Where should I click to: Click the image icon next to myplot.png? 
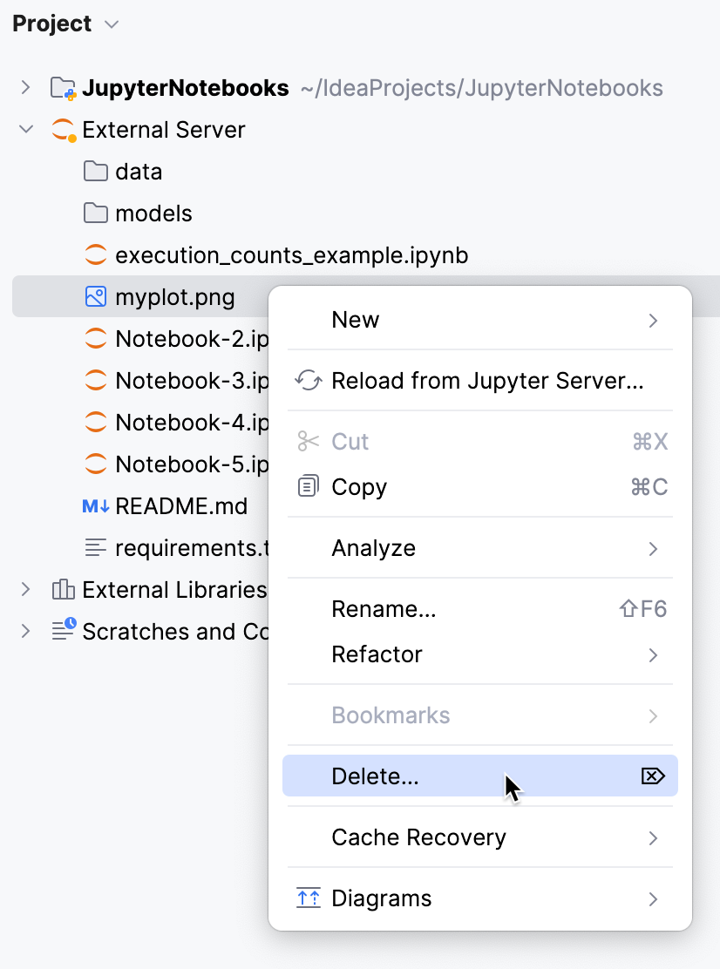[x=94, y=296]
